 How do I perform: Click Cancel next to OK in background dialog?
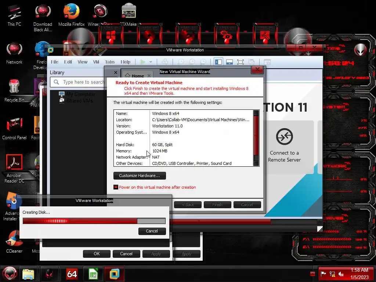(x=126, y=254)
